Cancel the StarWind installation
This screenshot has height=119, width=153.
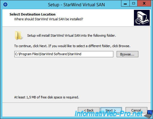pos(136,110)
